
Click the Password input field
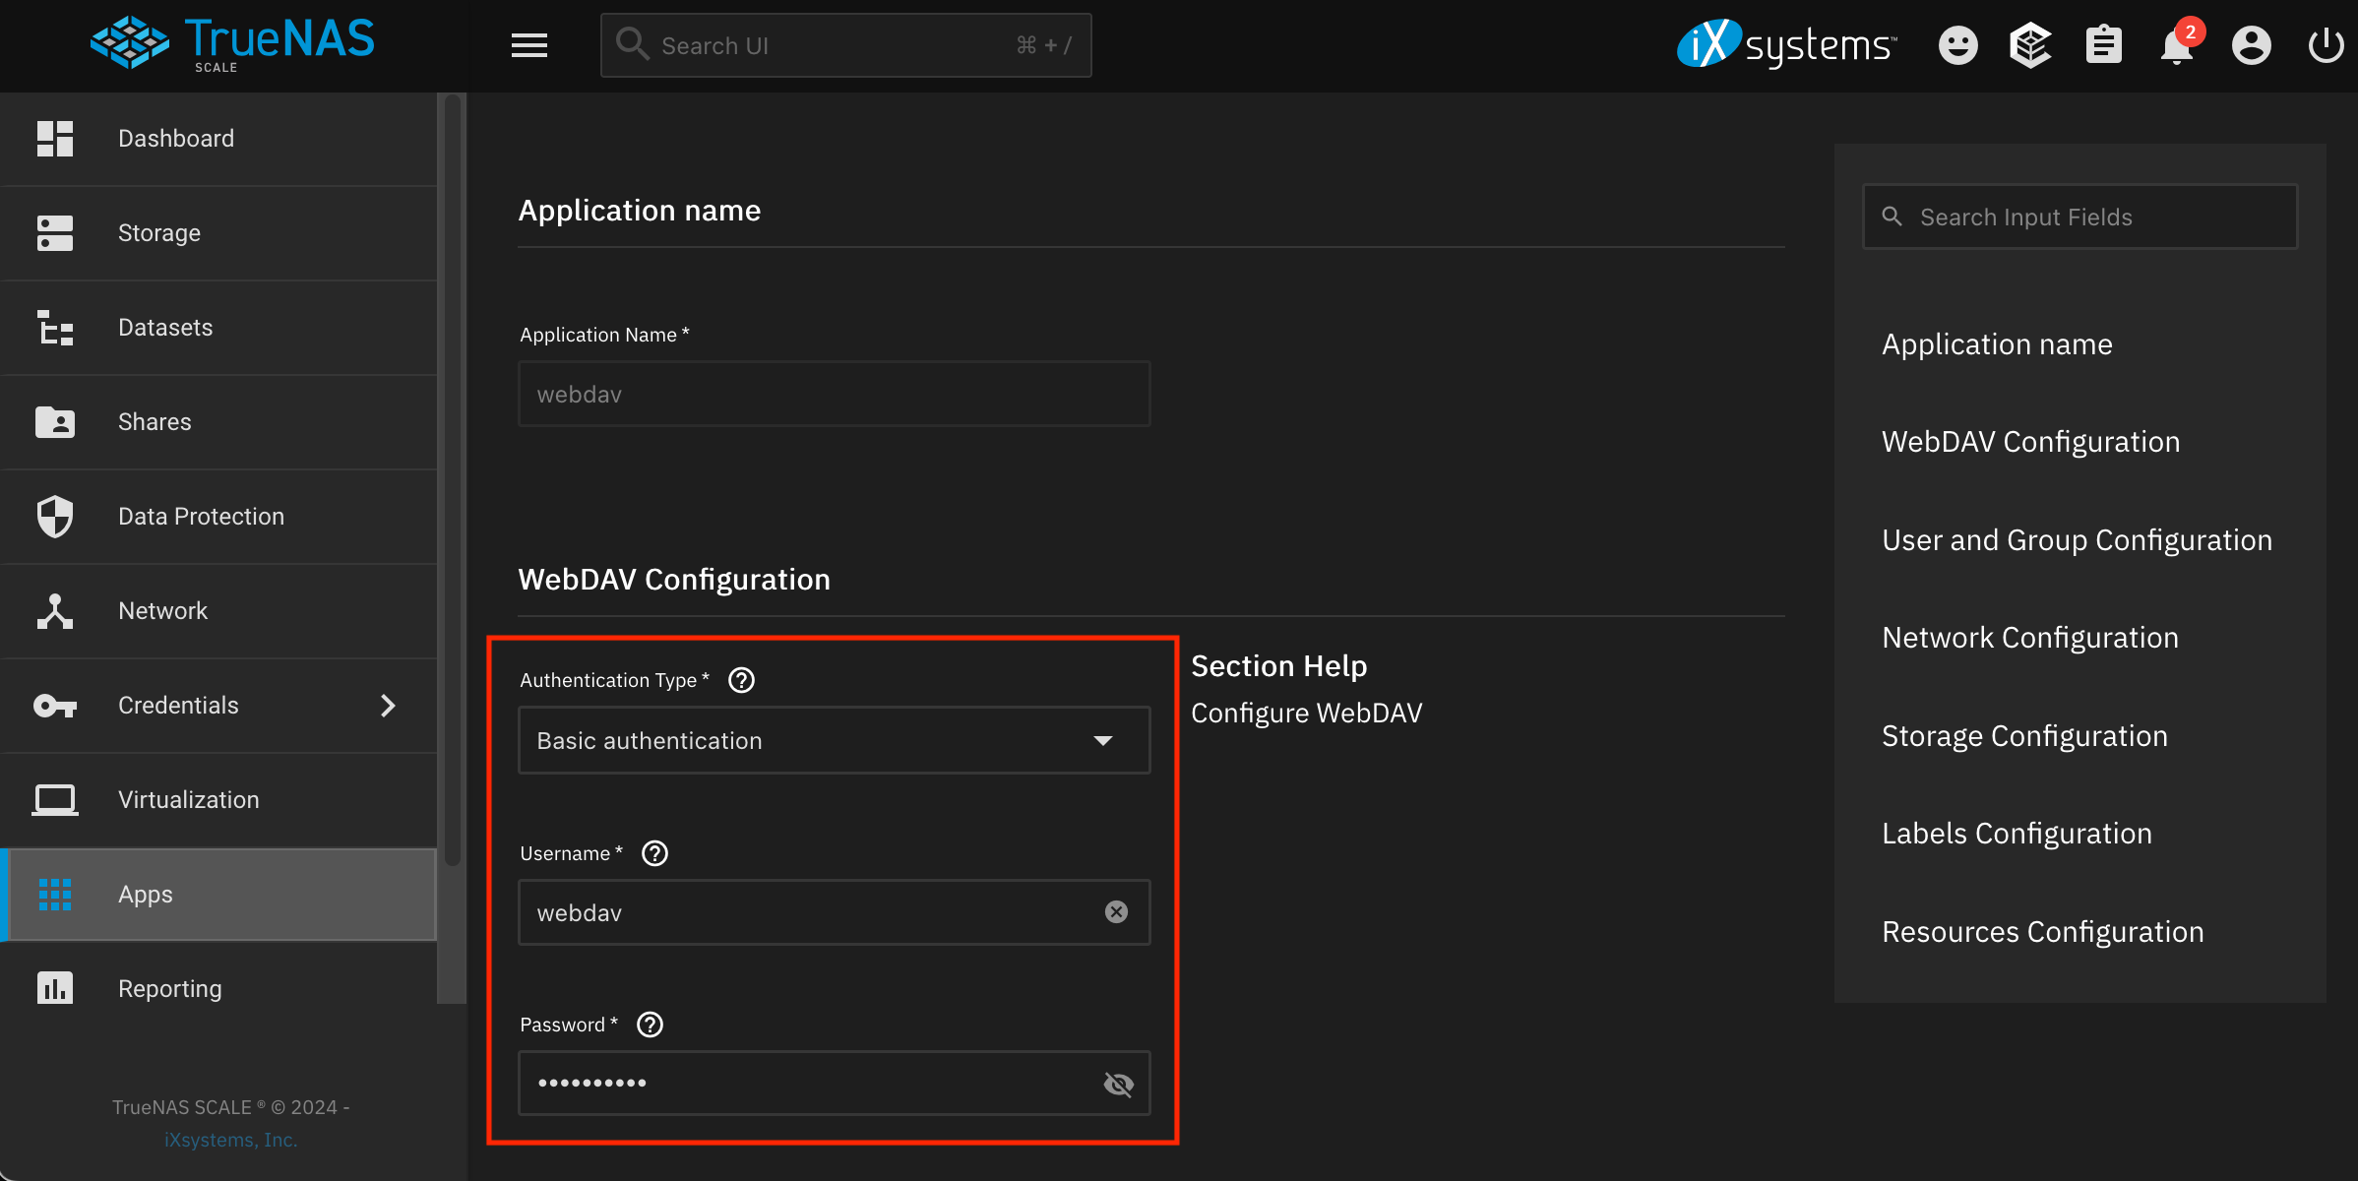tap(834, 1083)
